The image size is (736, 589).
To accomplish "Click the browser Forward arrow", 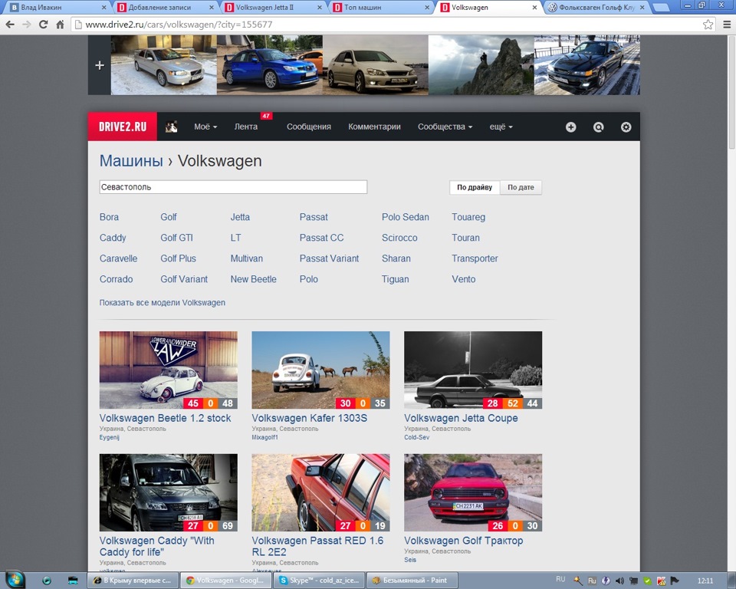I will click(26, 25).
